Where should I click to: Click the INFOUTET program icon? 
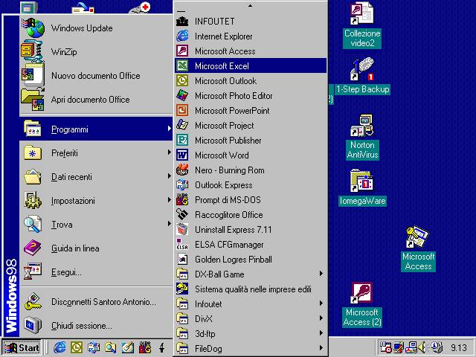pyautogui.click(x=182, y=22)
